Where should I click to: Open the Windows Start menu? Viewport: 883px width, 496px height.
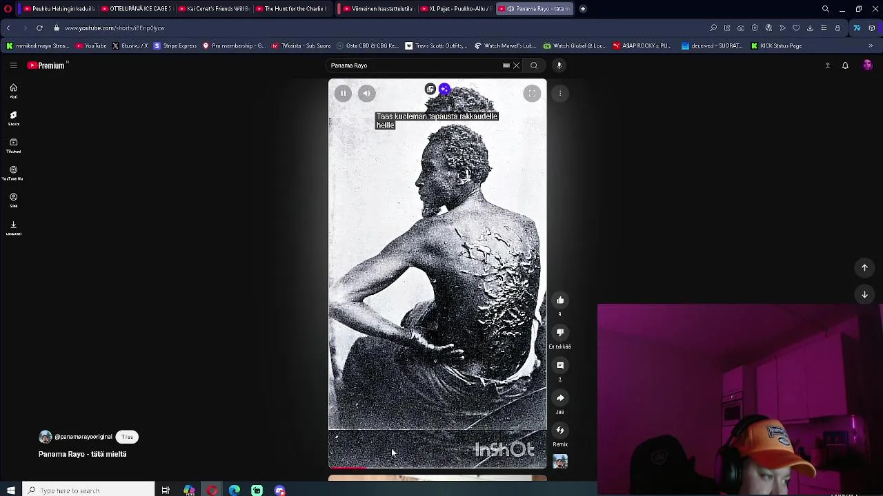pos(10,490)
